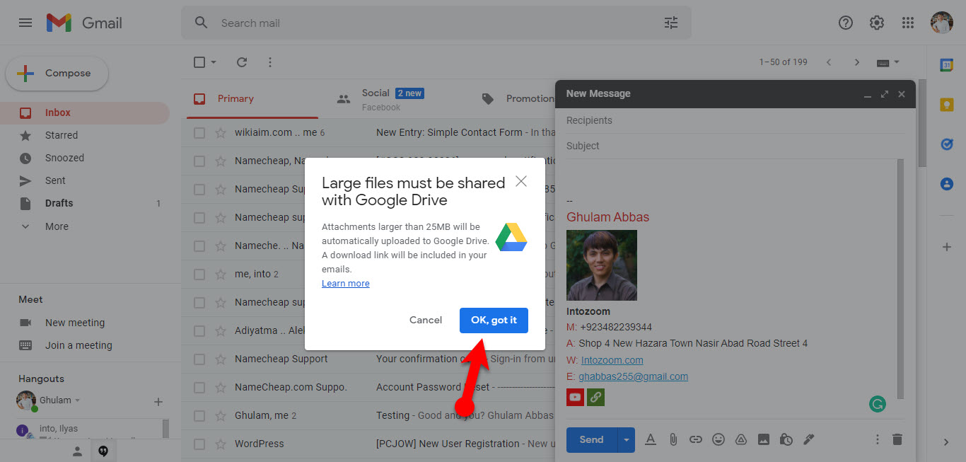Open Google Calendar in the side panel
This screenshot has width=966, height=462.
click(x=946, y=65)
